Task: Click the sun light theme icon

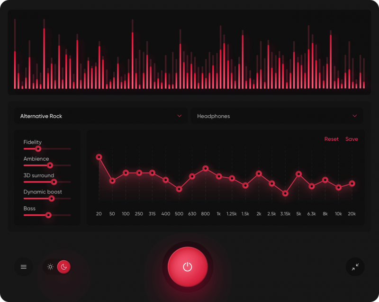Action: [50, 266]
